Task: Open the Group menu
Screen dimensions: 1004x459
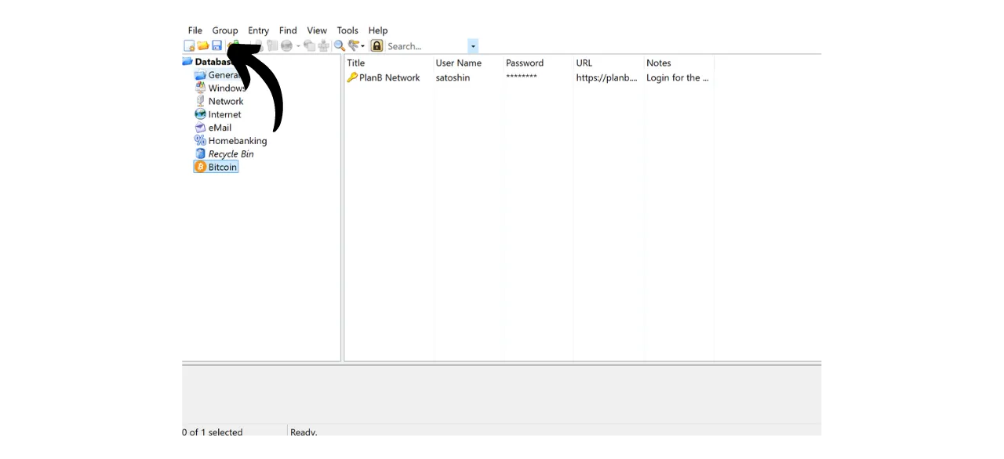Action: click(x=225, y=30)
